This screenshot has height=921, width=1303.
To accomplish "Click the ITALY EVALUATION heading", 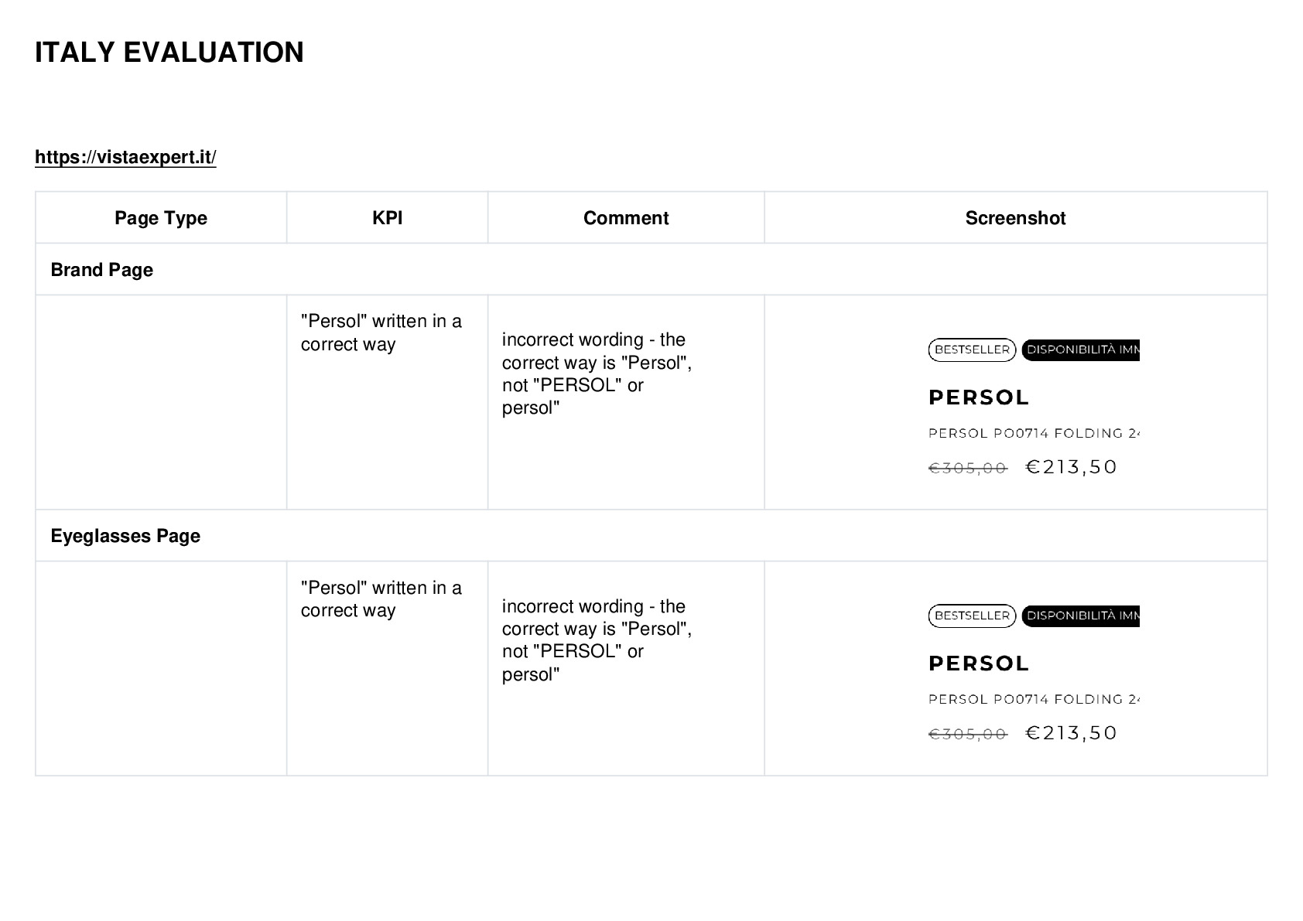I will tap(169, 53).
